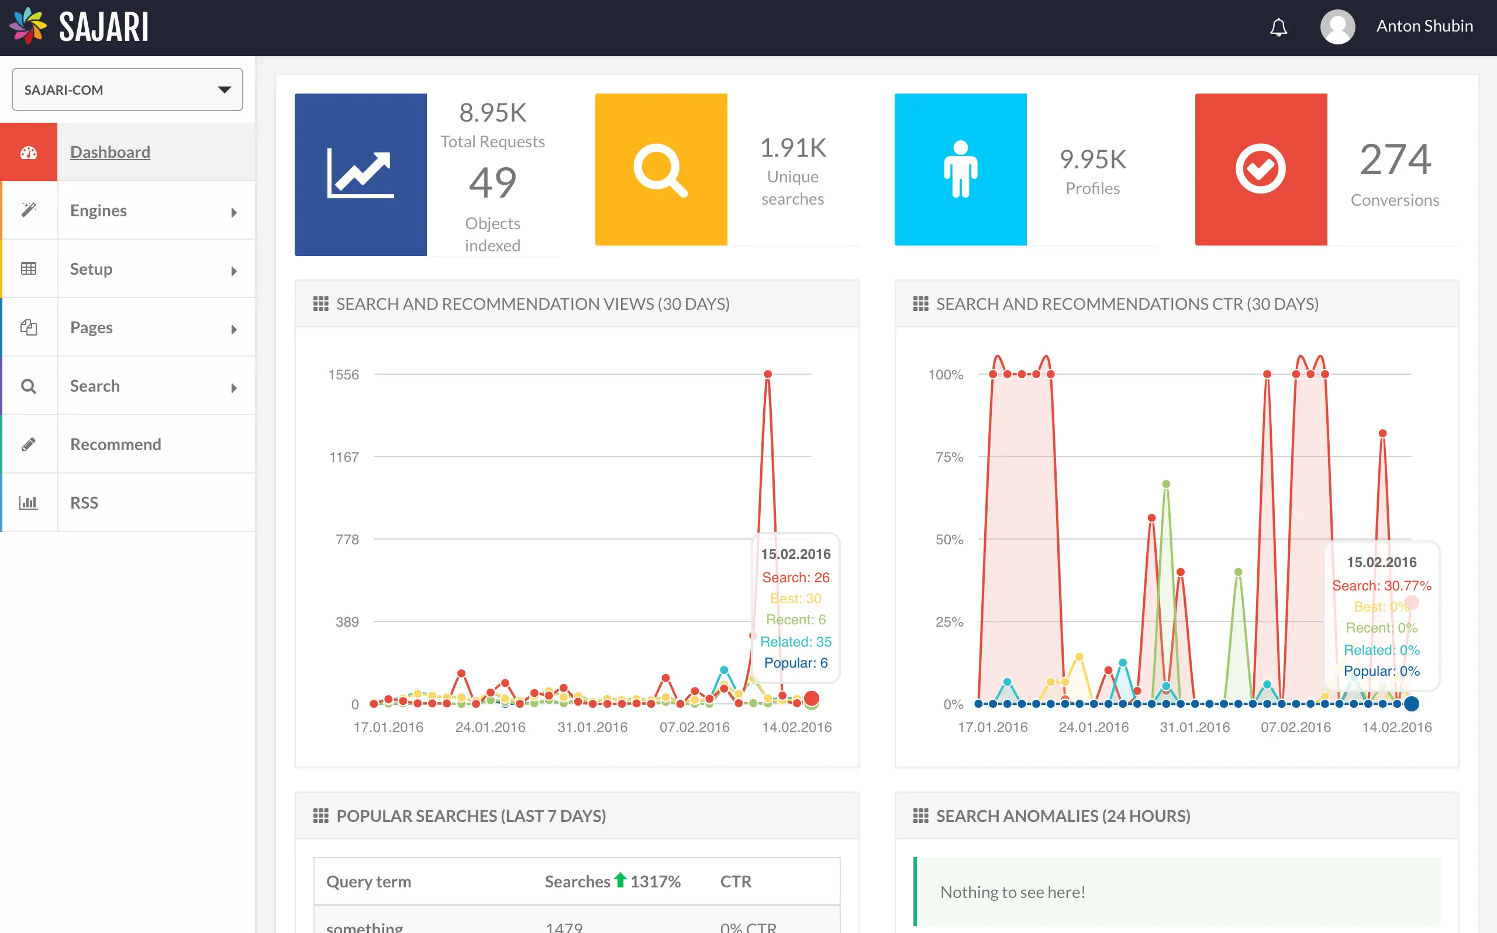Click the cyan person icon on the Profiles card
Viewport: 1497px width, 933px height.
tap(960, 169)
